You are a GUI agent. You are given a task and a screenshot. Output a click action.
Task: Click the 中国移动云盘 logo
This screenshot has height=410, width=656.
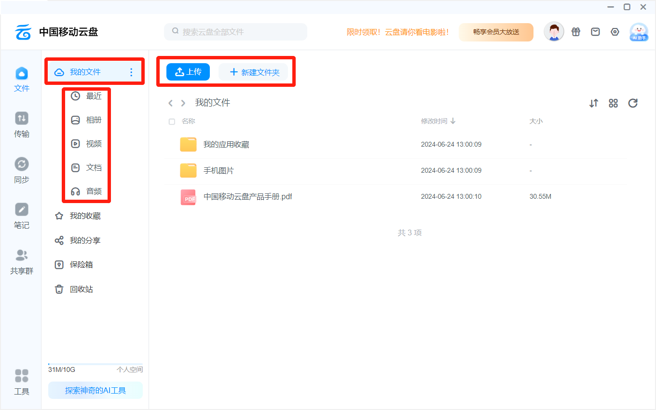[56, 32]
